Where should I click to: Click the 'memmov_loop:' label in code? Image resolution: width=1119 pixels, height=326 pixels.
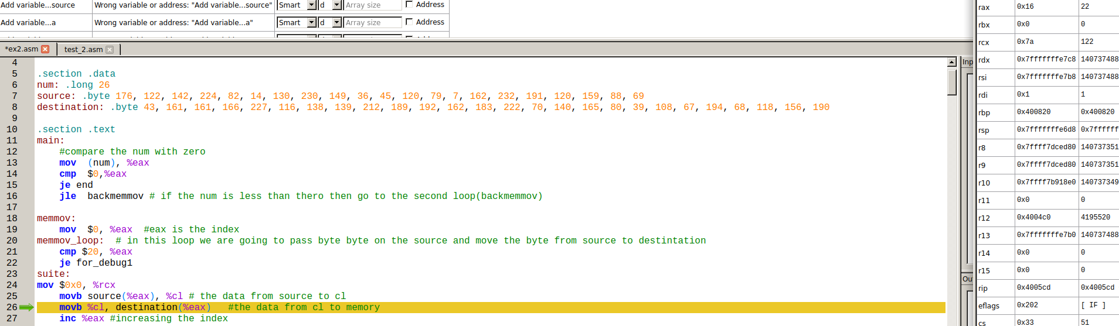click(x=70, y=241)
